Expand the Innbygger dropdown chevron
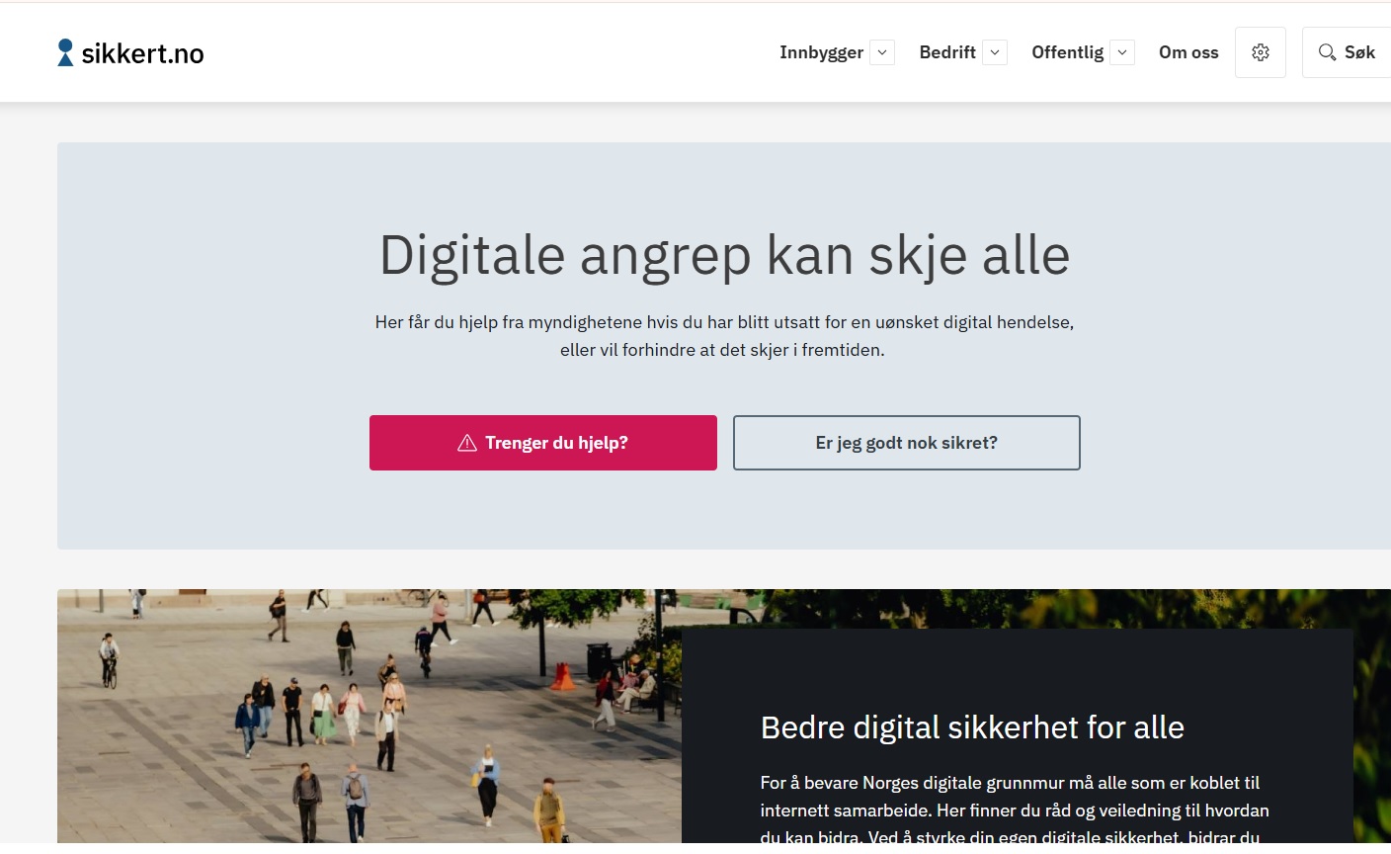The width and height of the screenshot is (1391, 854). 882,52
